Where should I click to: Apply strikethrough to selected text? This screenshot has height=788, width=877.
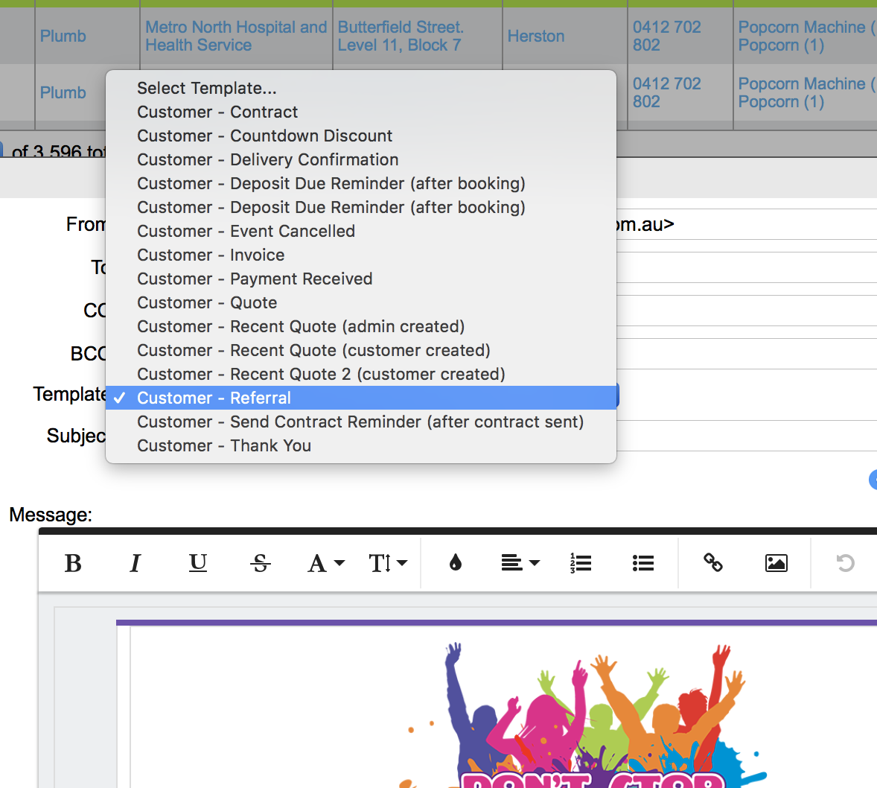261,564
